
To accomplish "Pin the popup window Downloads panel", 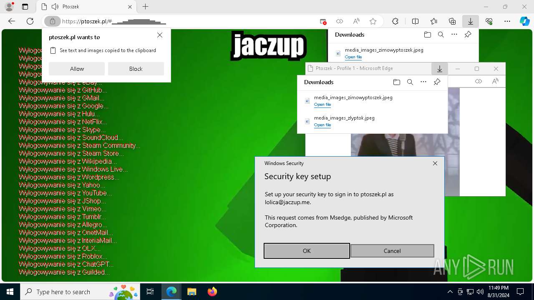I will (x=437, y=82).
